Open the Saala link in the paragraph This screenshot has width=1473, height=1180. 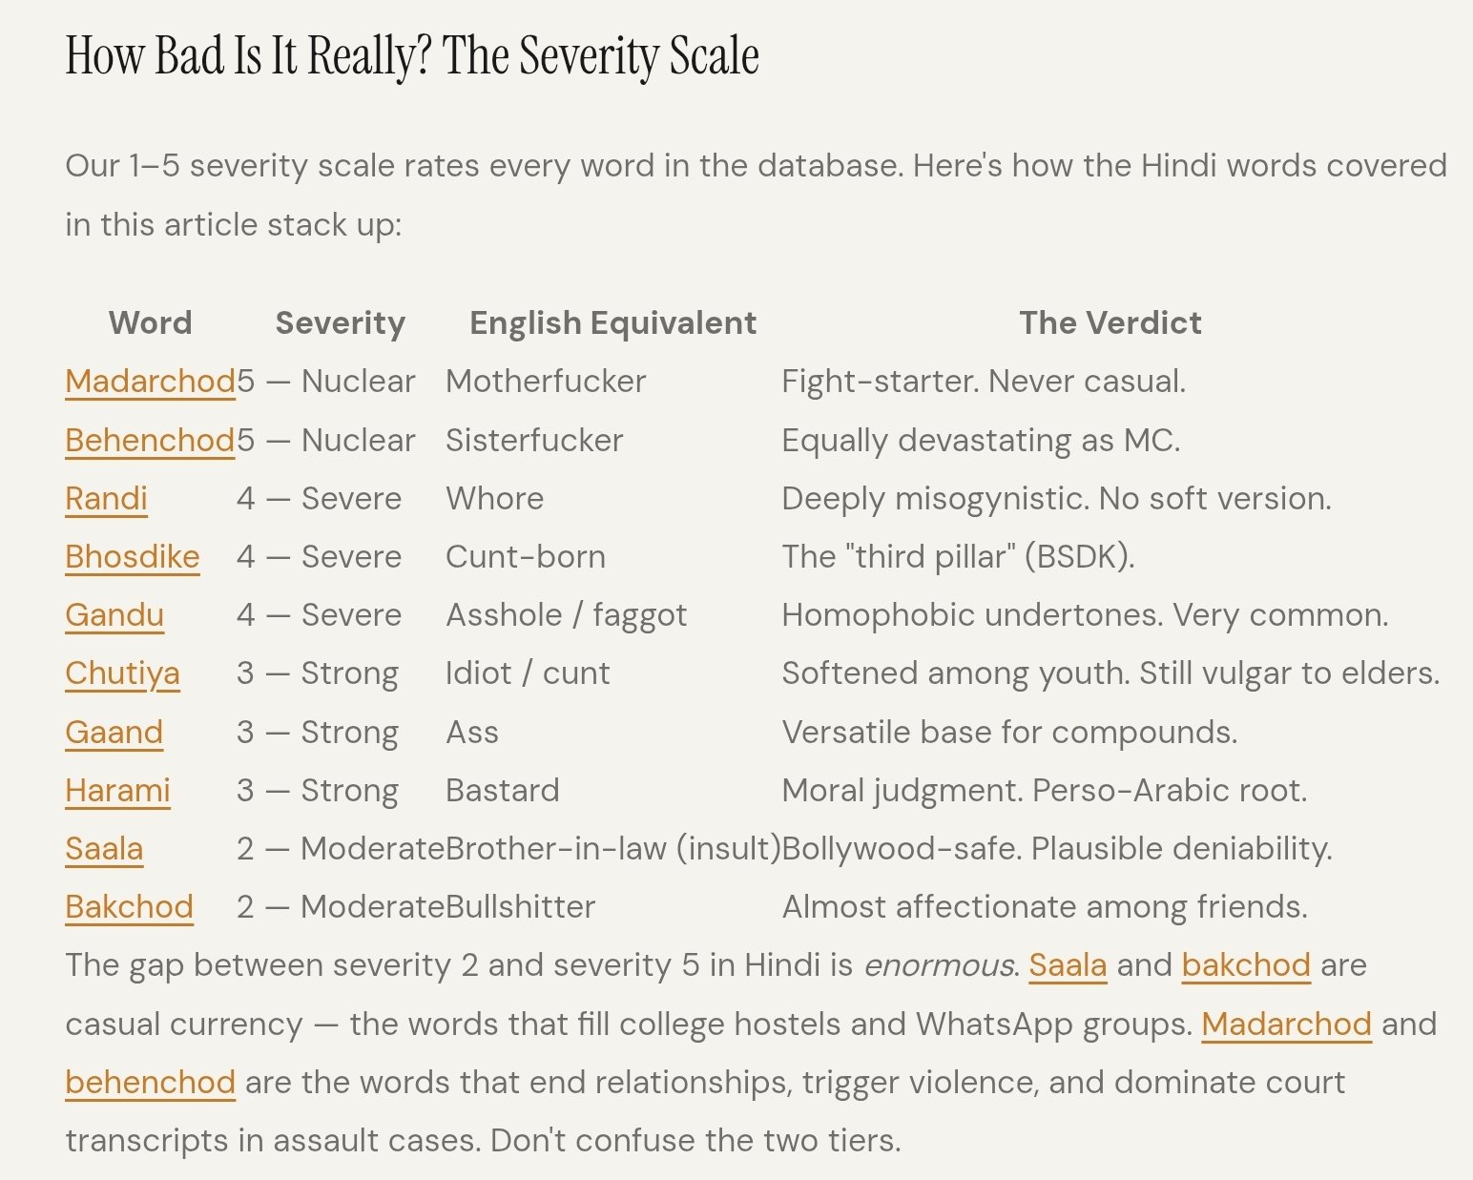[1068, 965]
